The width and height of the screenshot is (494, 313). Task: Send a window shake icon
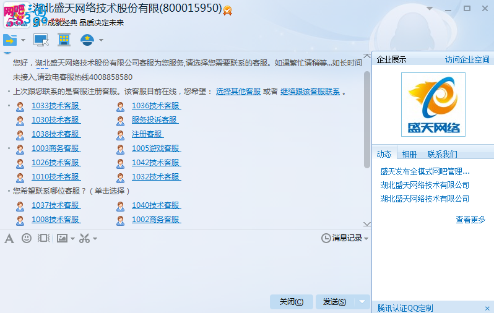point(44,238)
